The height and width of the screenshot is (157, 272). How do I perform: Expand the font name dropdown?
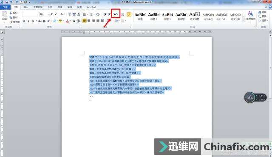38,14
